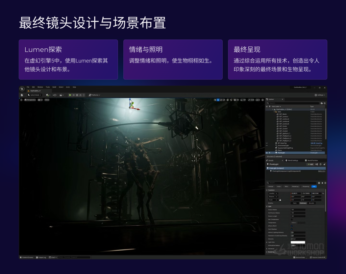Click the Outliner pin column icon
The image size is (346, 274).
270,106
